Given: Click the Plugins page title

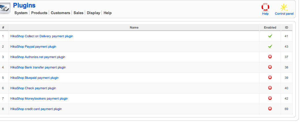Looking at the screenshot, I should point(24,5).
